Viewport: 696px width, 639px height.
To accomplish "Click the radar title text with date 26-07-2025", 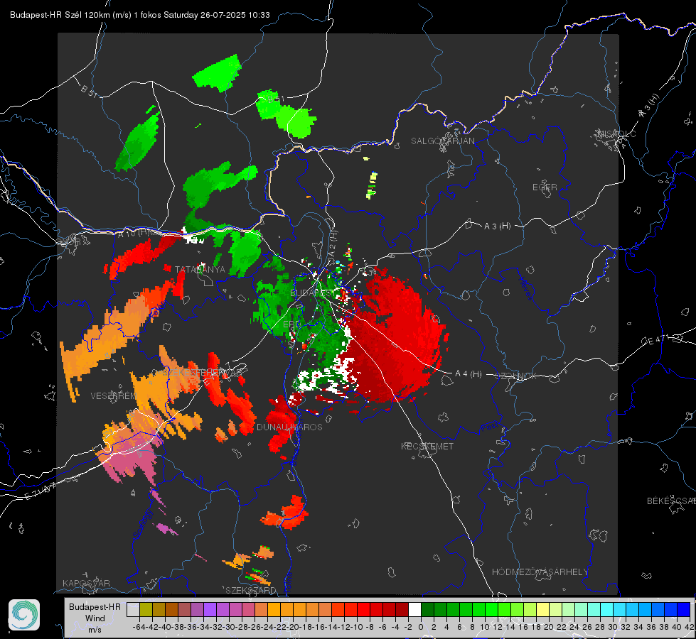I will (140, 15).
